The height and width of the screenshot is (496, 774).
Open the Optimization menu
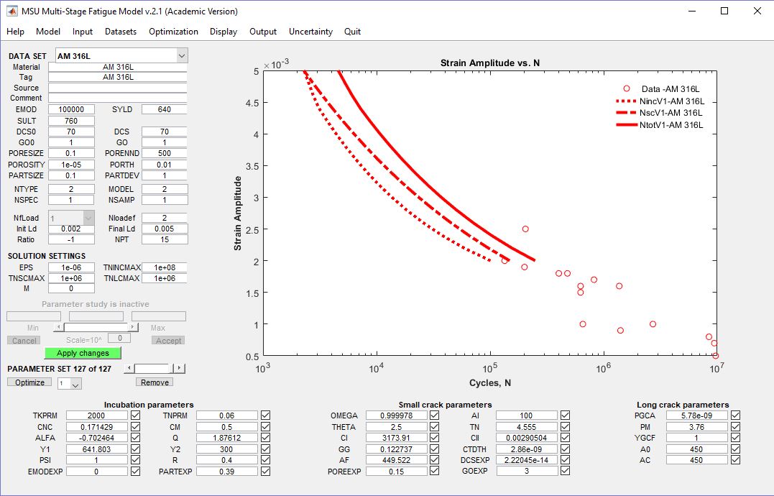pyautogui.click(x=173, y=32)
